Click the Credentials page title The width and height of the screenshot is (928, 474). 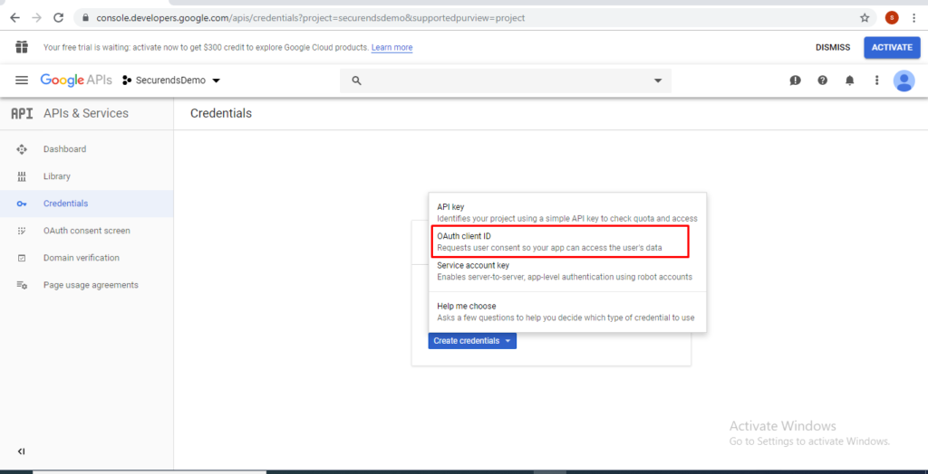(x=221, y=113)
